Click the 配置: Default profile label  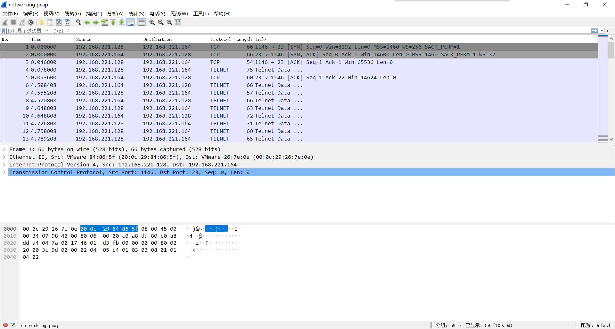point(597,325)
